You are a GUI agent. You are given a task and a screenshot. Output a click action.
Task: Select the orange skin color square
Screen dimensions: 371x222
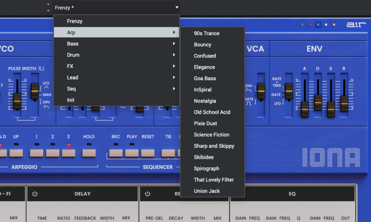click(x=334, y=25)
